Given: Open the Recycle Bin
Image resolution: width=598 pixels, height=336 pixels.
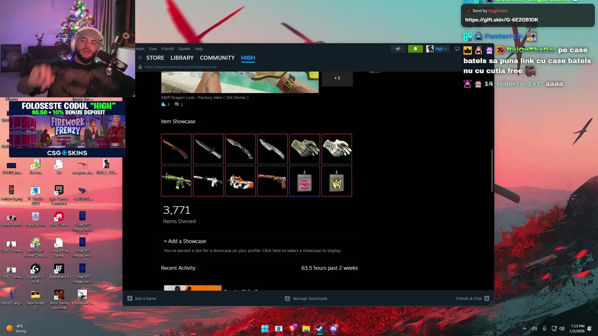Looking at the screenshot, I should click(x=35, y=219).
